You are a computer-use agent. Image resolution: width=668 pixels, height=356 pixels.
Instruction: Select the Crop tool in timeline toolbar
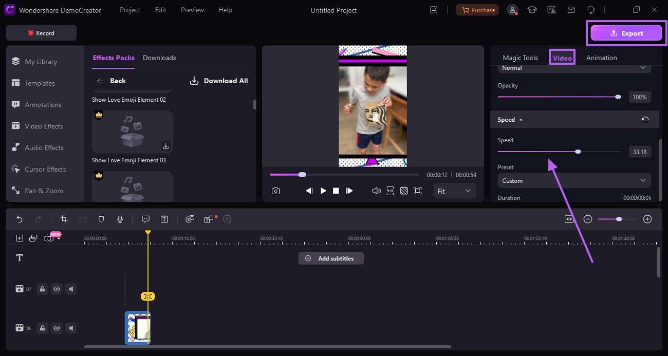pyautogui.click(x=64, y=219)
